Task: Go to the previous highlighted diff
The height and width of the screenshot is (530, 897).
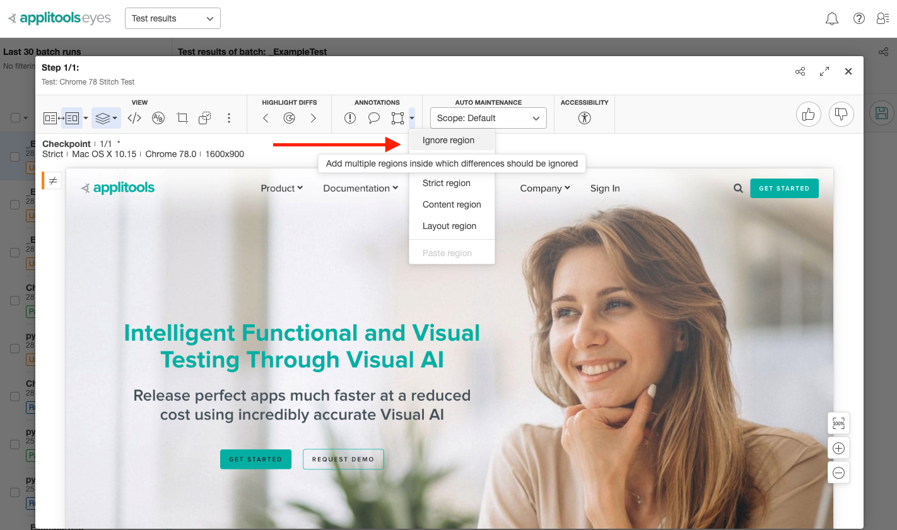Action: [x=266, y=118]
